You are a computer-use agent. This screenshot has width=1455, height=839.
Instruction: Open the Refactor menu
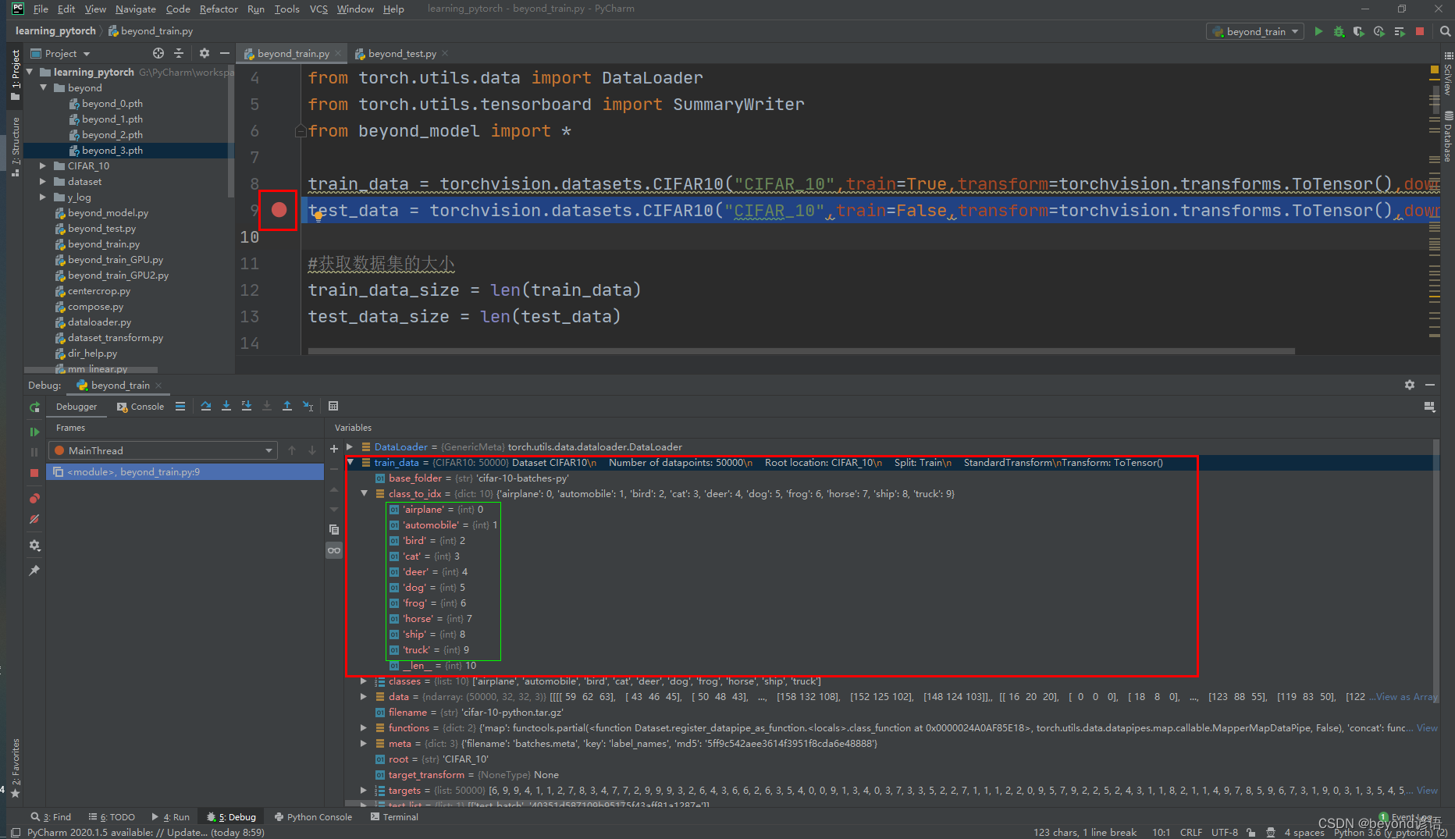(219, 9)
